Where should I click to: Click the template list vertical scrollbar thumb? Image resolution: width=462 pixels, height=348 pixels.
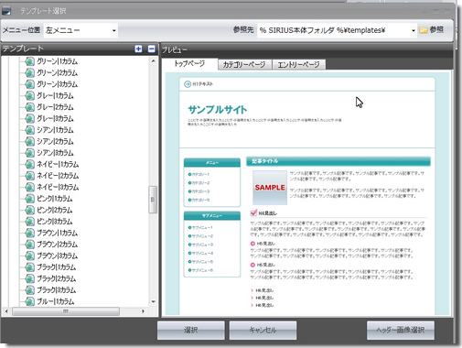coord(153,200)
